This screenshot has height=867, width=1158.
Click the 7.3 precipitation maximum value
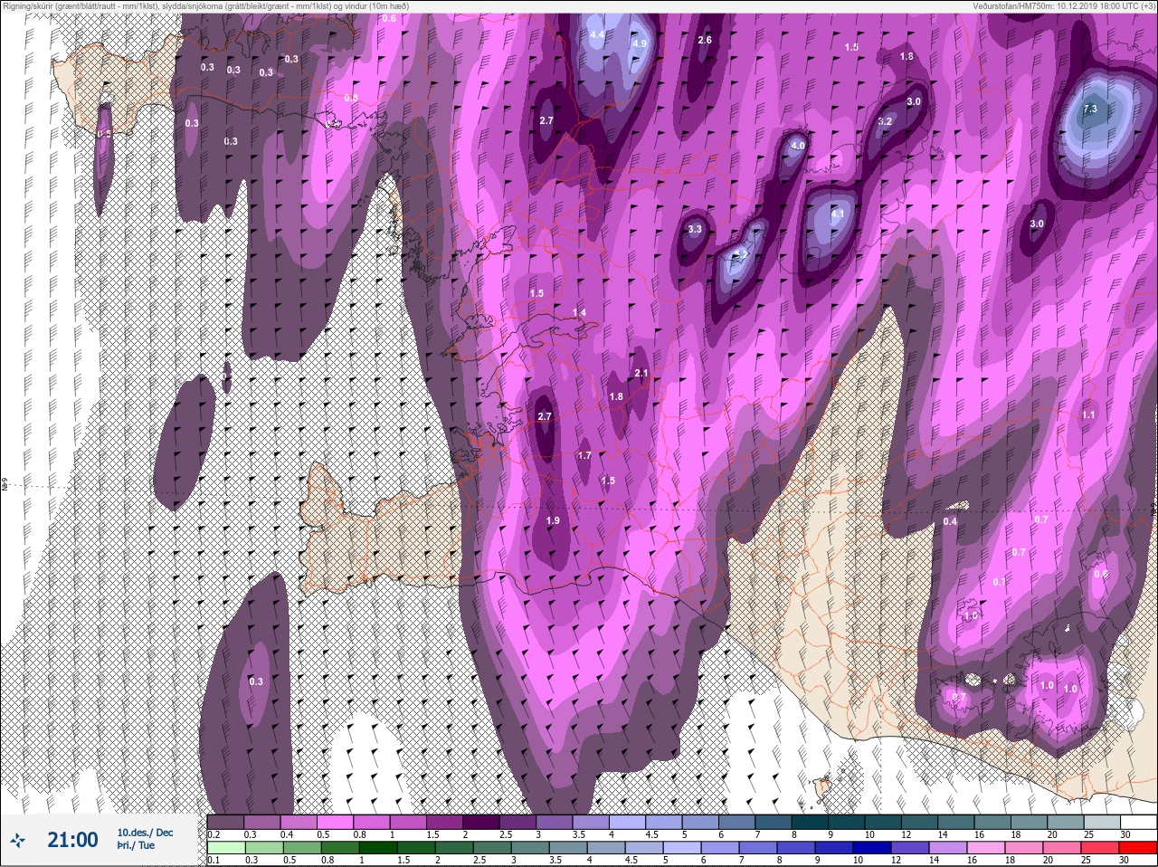pyautogui.click(x=1090, y=109)
